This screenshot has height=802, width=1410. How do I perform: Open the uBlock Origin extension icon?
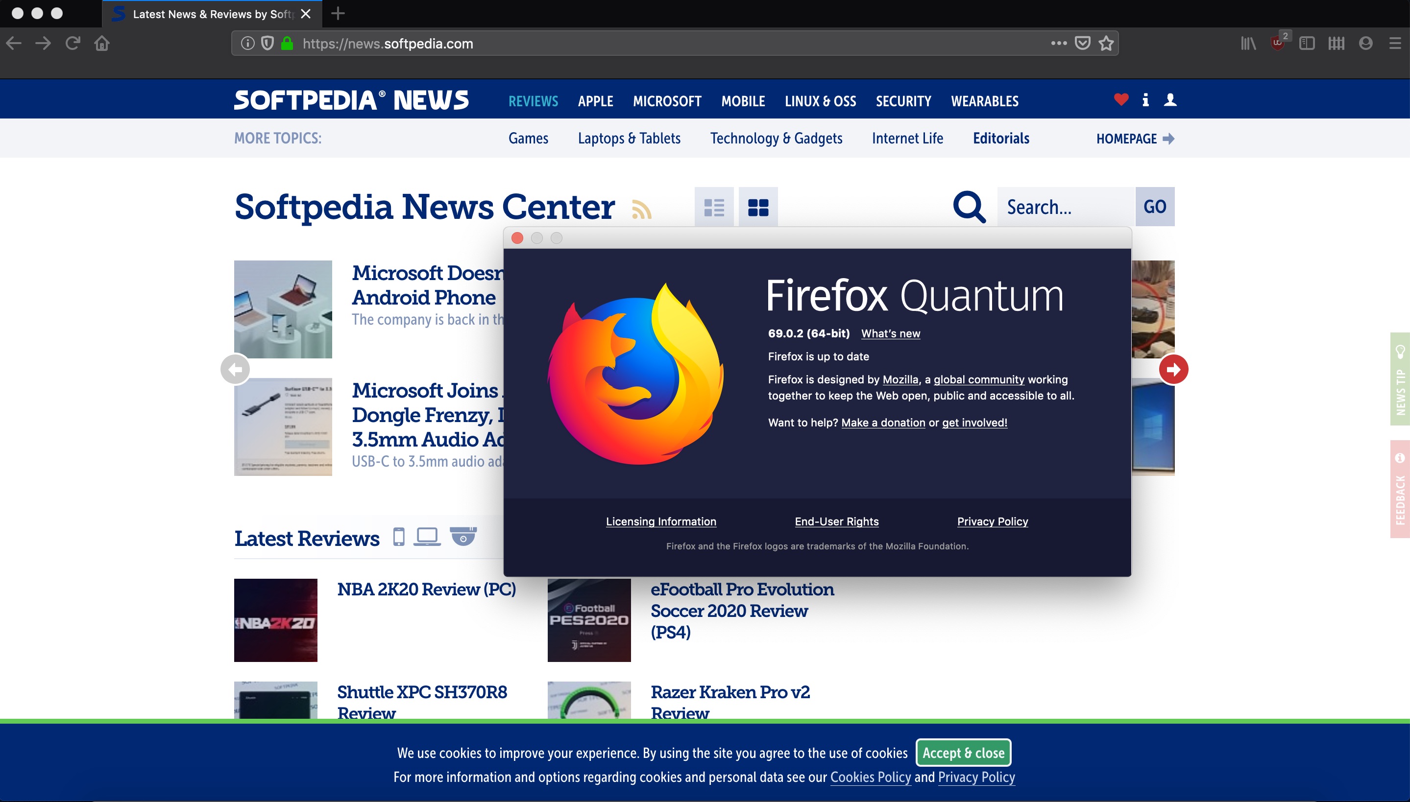[x=1278, y=42]
